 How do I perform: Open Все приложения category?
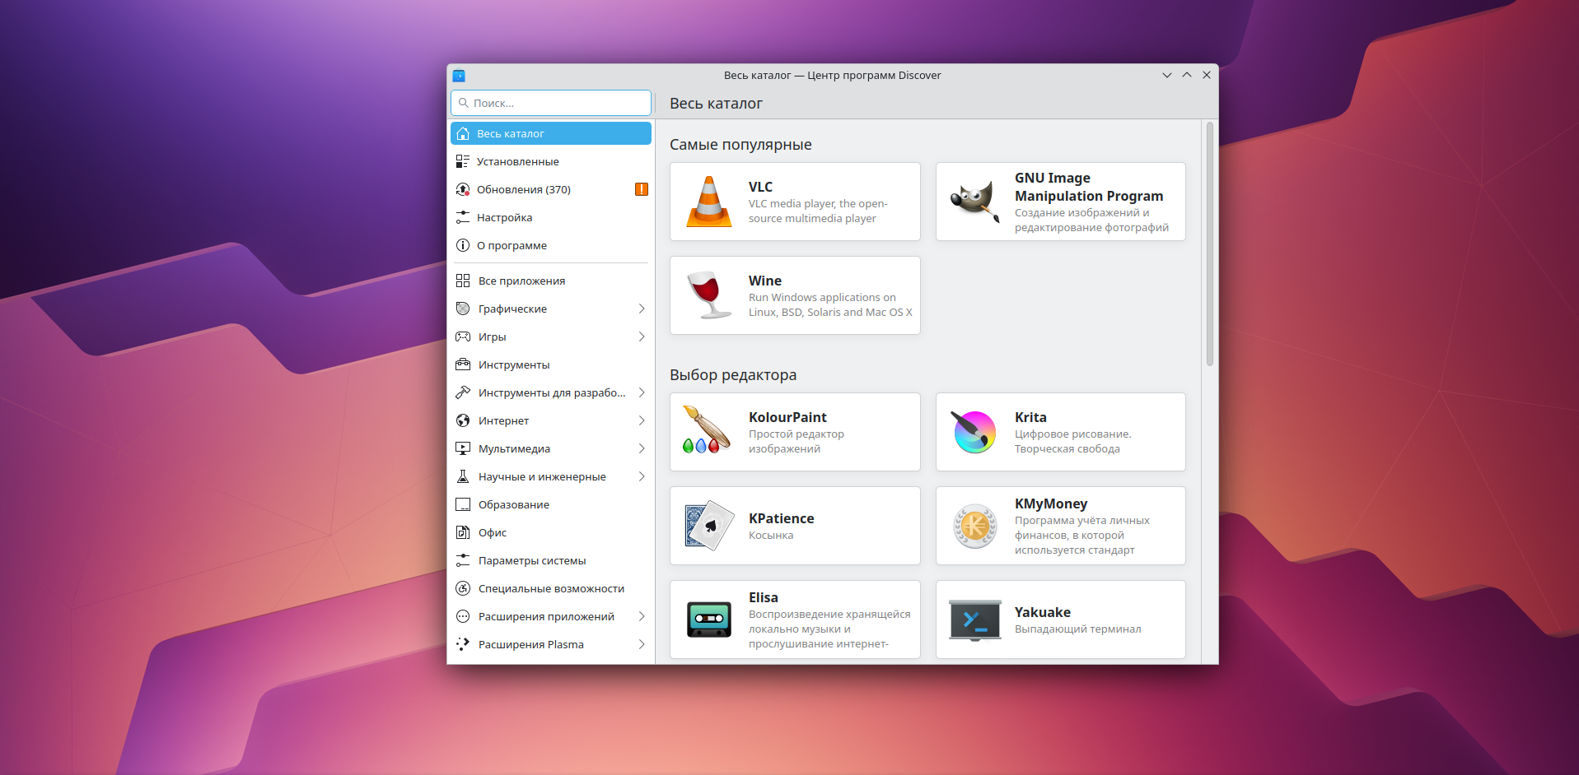(x=551, y=281)
